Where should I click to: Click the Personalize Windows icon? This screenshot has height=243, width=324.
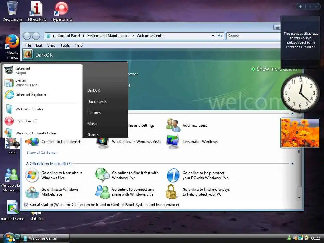[x=173, y=142]
